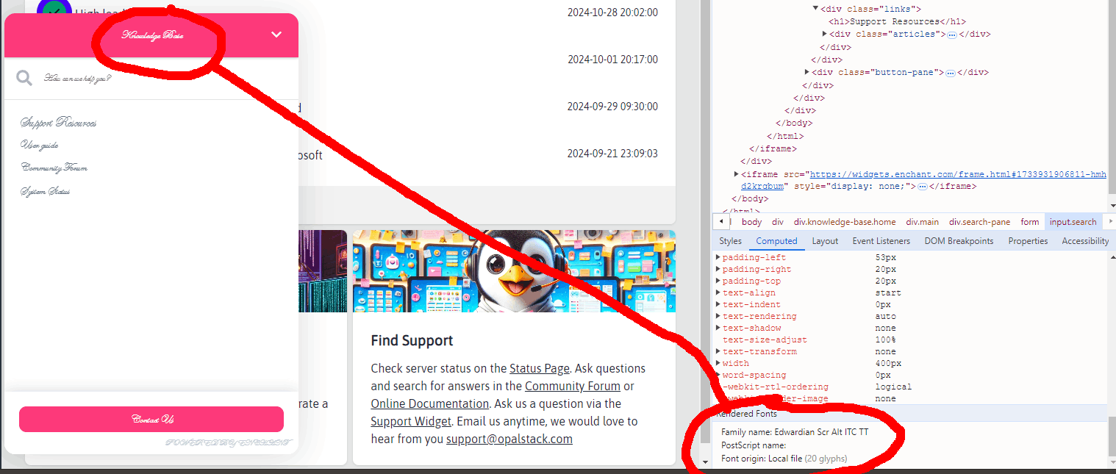
Task: Select the div.knowledge-base.home breadcrumb
Action: [845, 222]
